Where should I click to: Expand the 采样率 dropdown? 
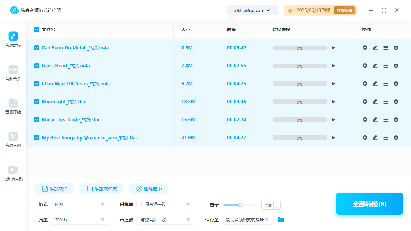click(x=165, y=204)
